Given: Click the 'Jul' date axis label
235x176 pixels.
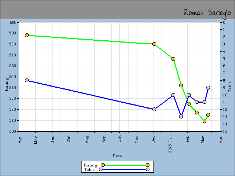Looking at the screenshot, I should coord(69,139).
